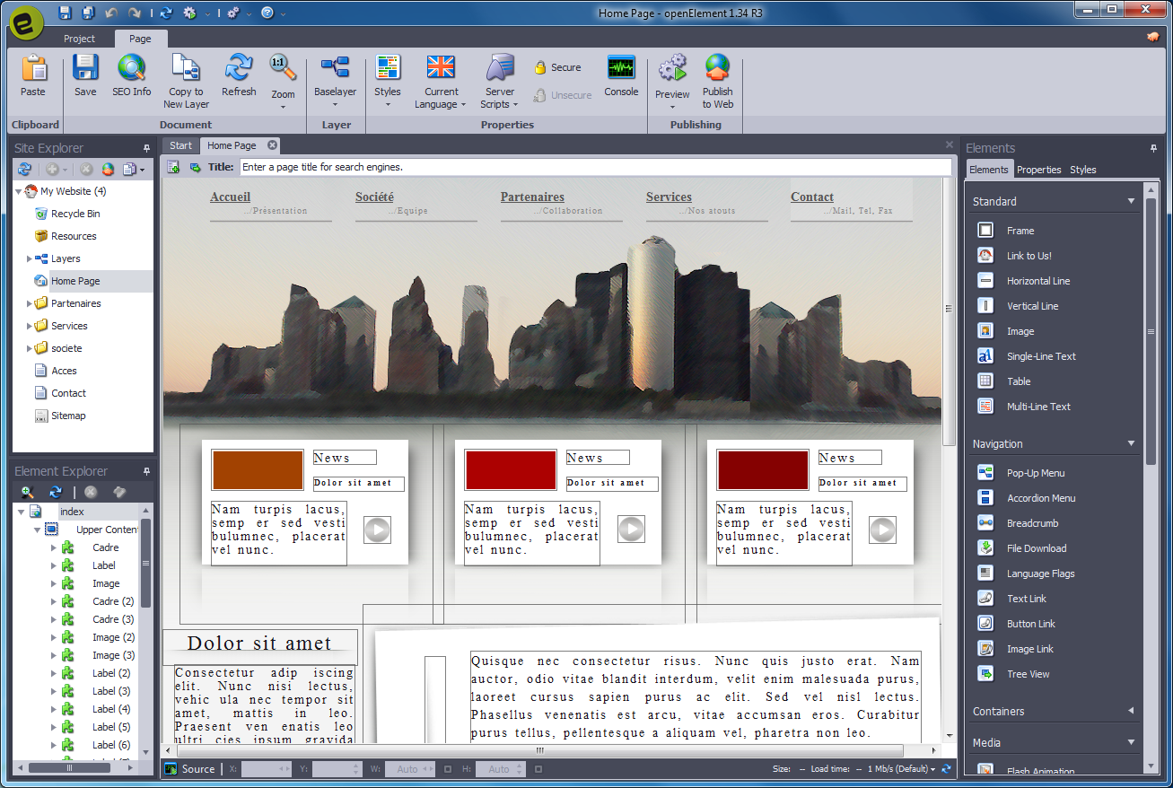This screenshot has width=1173, height=788.
Task: Open the Styles dropdown in ribbon
Action: (x=388, y=104)
